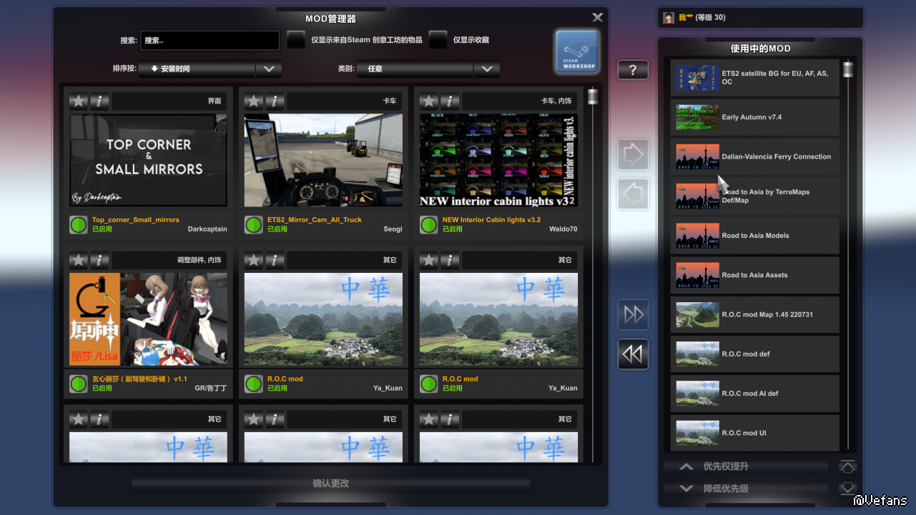Click the arrow button beside 安装时间 sort field
This screenshot has height=515, width=916.
point(269,69)
